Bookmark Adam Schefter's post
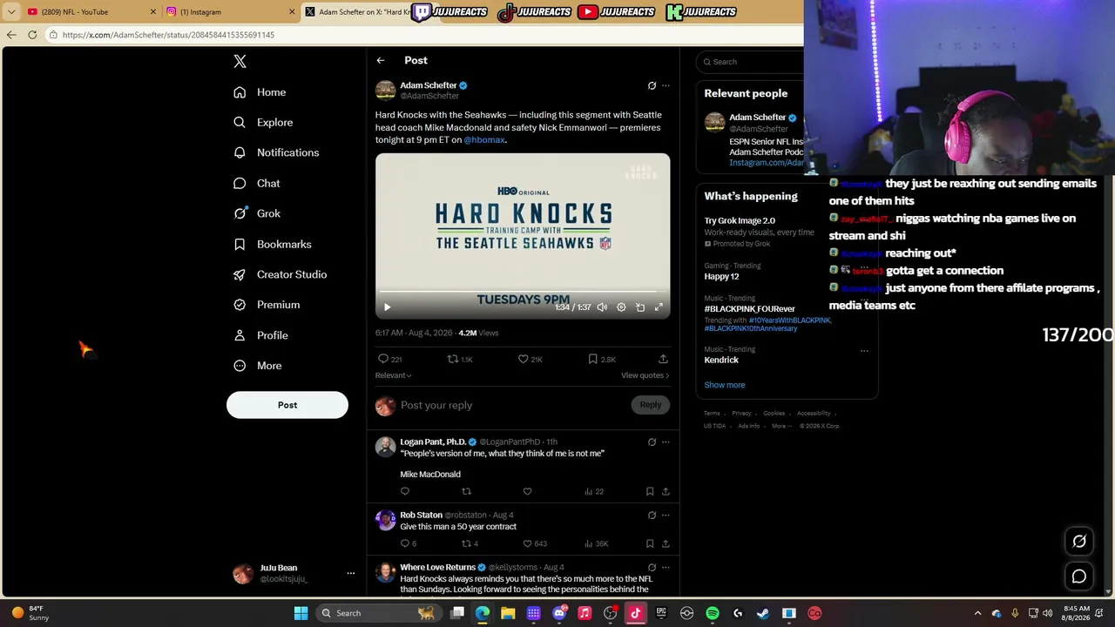This screenshot has height=627, width=1115. point(592,359)
